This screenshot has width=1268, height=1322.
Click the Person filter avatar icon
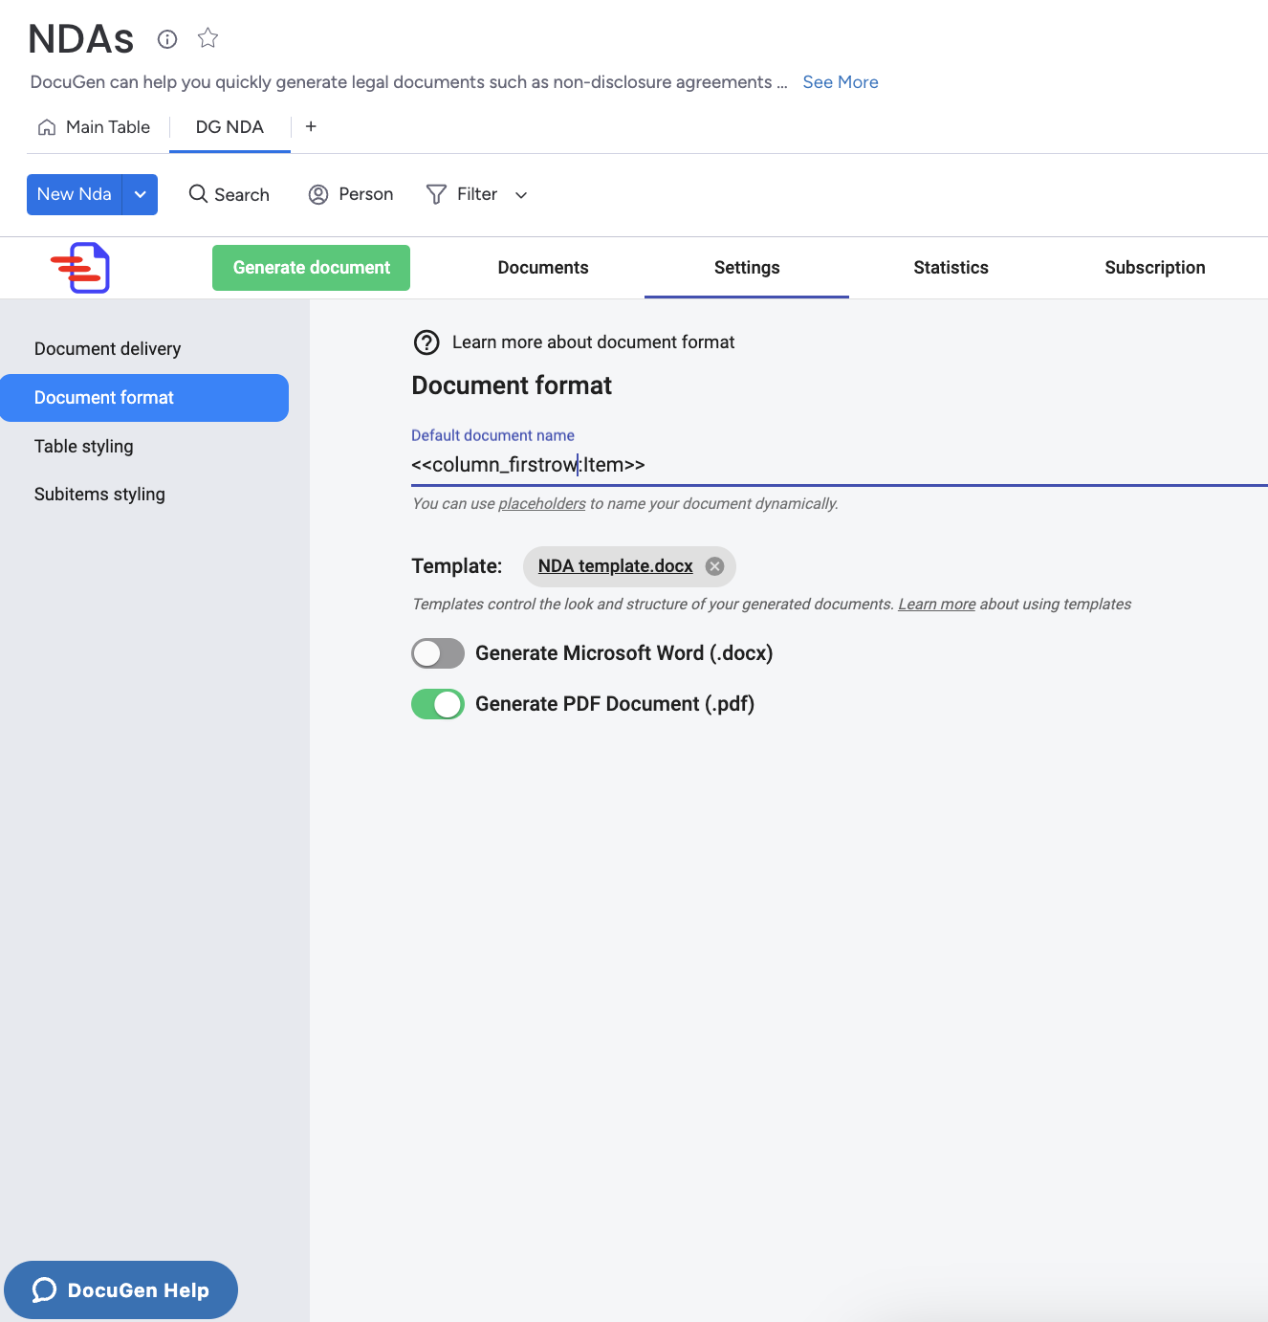[318, 195]
